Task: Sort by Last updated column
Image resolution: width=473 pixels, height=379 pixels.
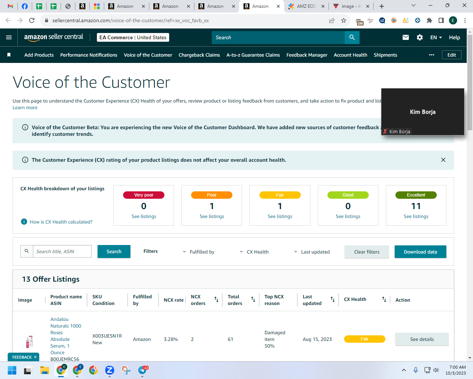Action: click(x=333, y=299)
